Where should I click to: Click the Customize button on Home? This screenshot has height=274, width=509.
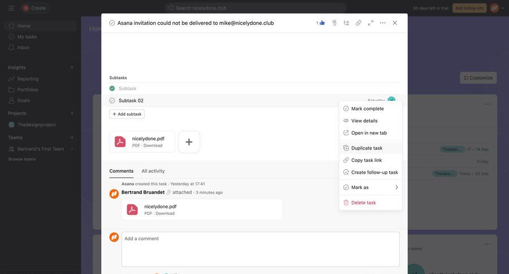pos(478,78)
